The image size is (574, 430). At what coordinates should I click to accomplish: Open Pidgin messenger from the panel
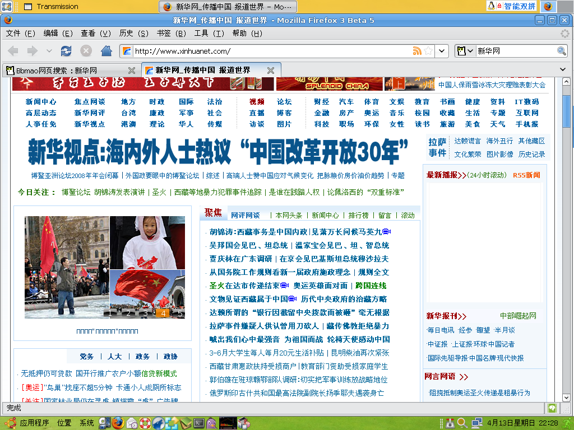[211, 423]
